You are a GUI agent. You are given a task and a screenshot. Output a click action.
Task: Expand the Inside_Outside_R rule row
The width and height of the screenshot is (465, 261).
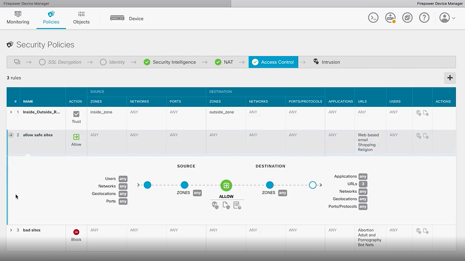[x=11, y=112]
